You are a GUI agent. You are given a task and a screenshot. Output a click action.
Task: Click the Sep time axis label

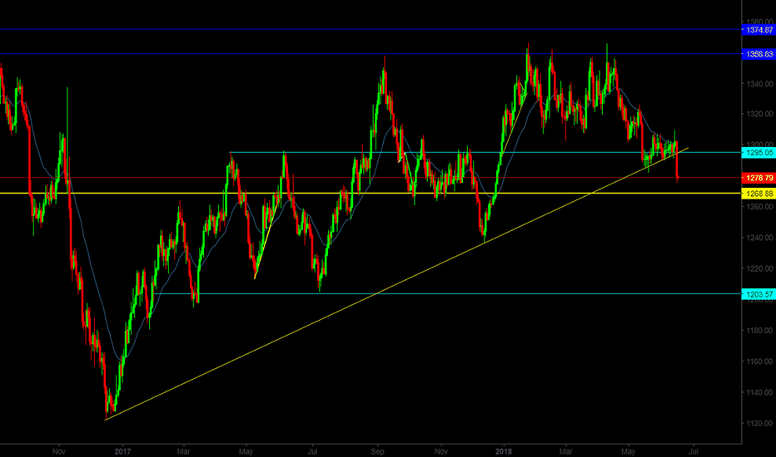click(378, 451)
